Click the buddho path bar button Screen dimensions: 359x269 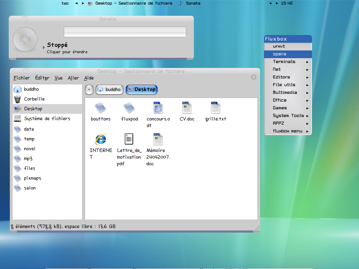click(110, 89)
